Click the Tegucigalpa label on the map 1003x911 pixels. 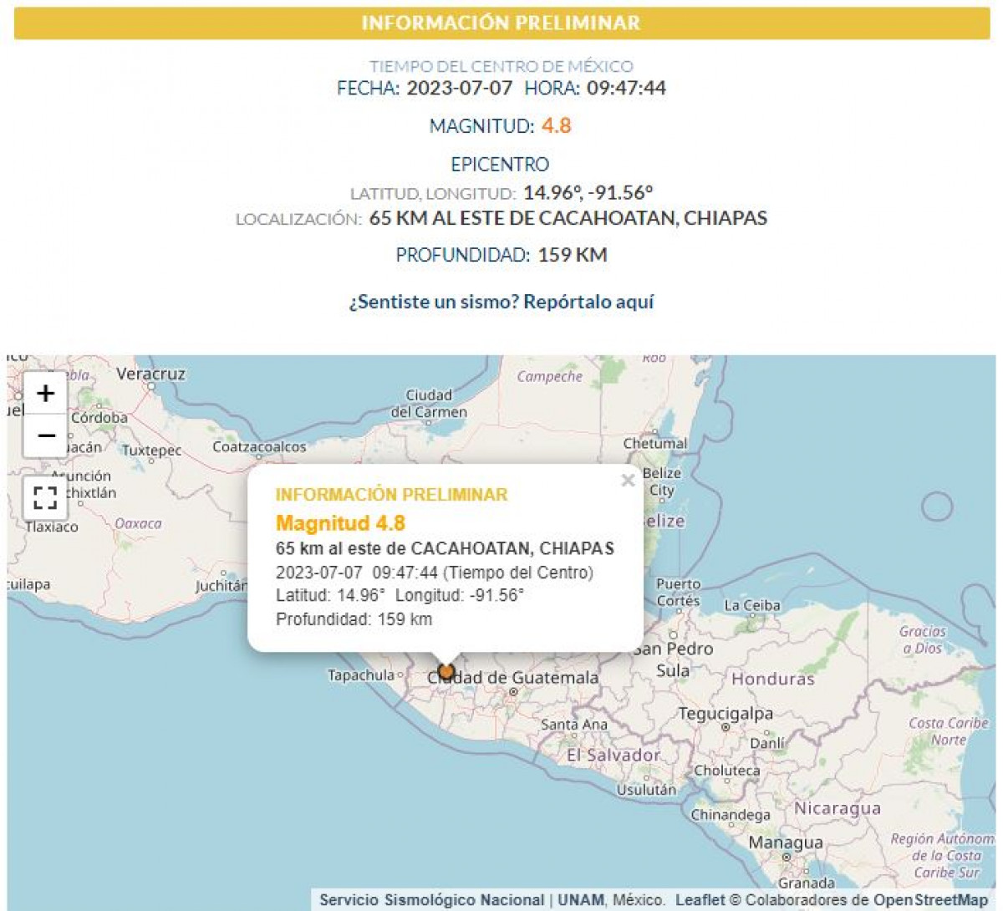click(x=725, y=714)
